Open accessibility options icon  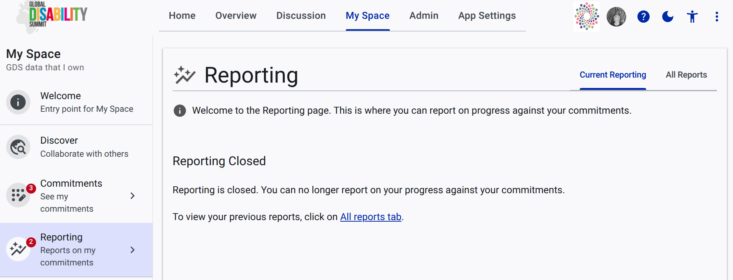click(692, 17)
